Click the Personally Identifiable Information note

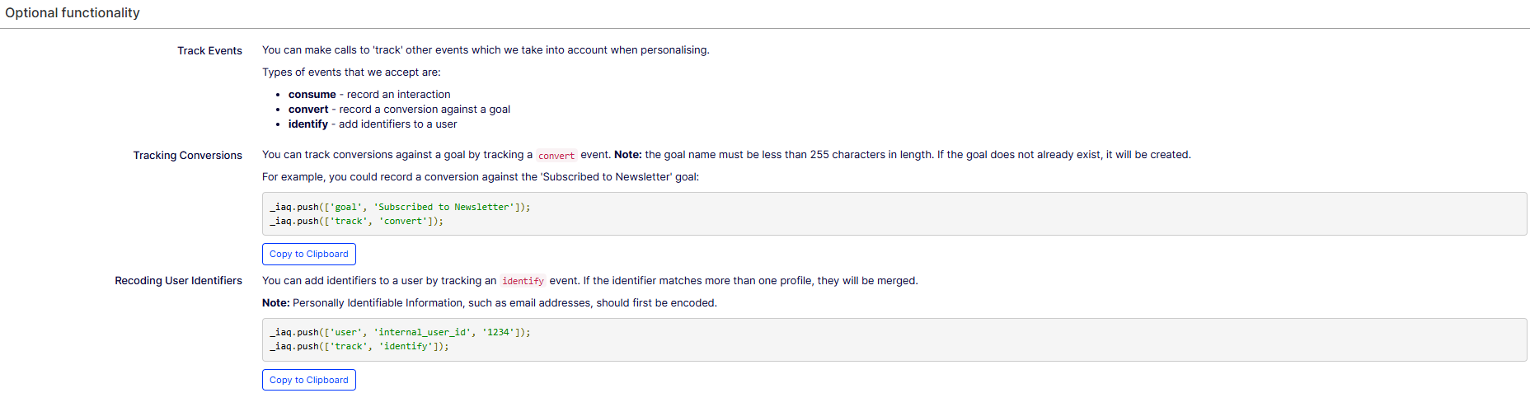click(490, 303)
